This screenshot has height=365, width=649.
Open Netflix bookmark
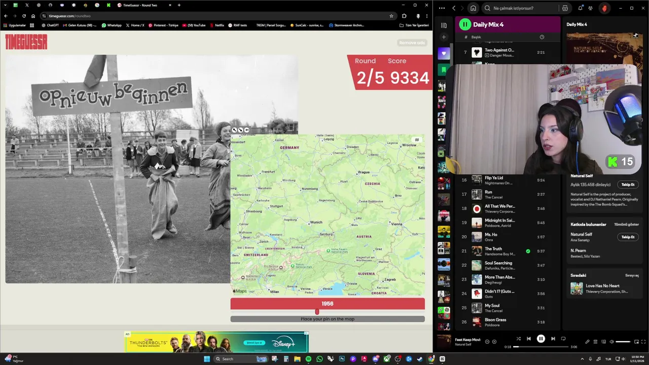[217, 25]
